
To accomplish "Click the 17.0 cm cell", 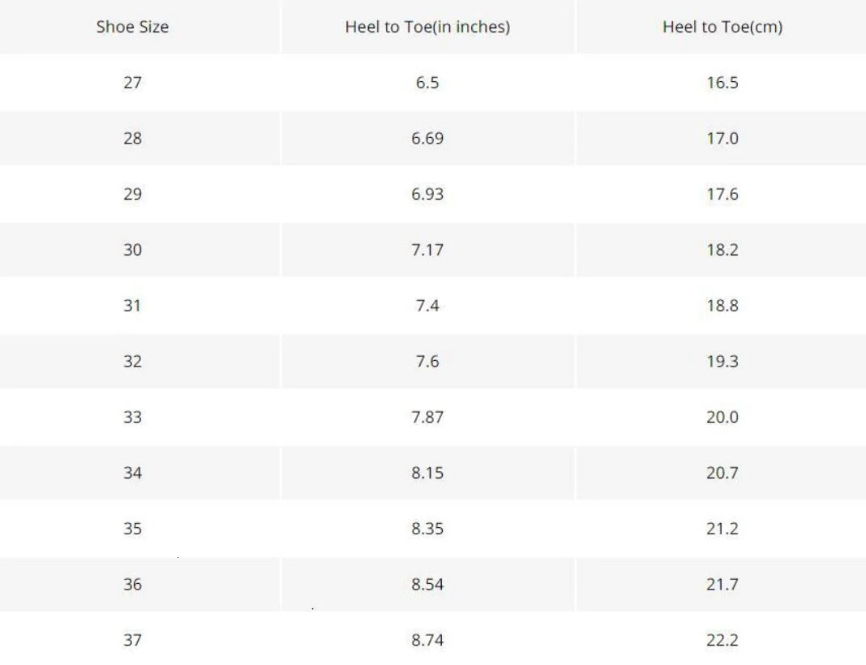I will coord(722,139).
